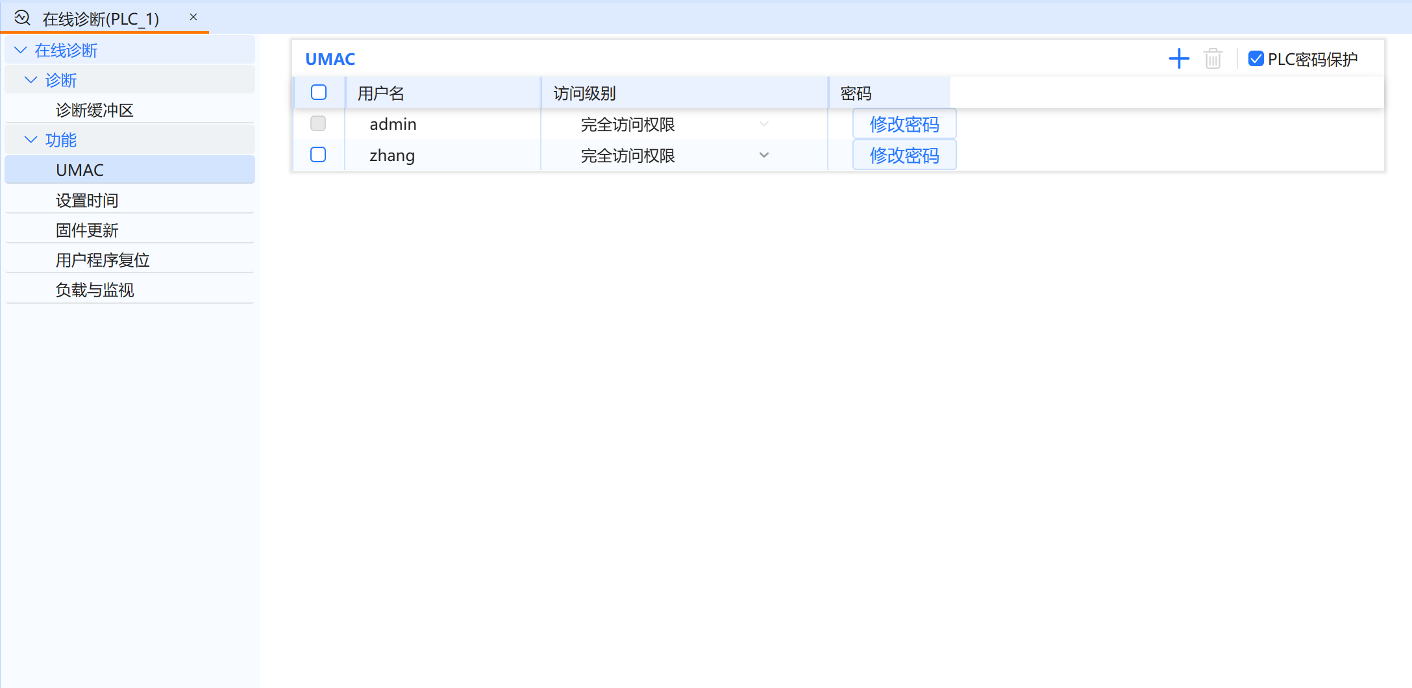Open 诊断缓冲区 in the sidebar
Screen dimensions: 1412x688
(x=94, y=110)
